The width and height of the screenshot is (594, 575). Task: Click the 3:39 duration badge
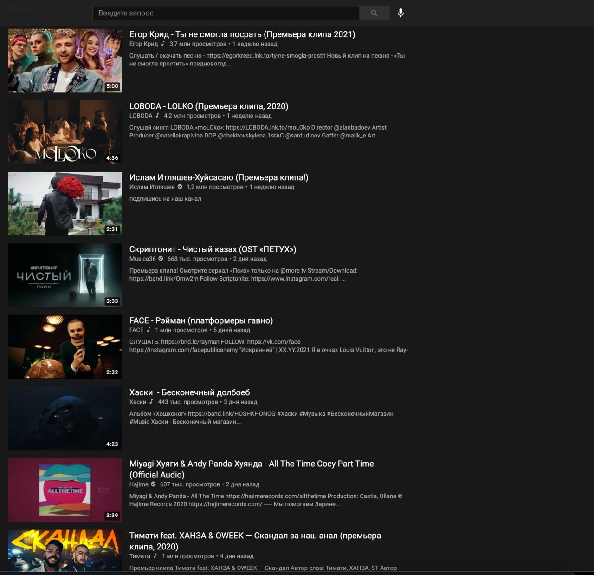[112, 515]
